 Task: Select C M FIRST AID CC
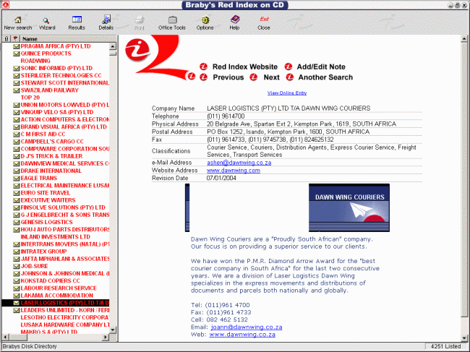(x=43, y=134)
